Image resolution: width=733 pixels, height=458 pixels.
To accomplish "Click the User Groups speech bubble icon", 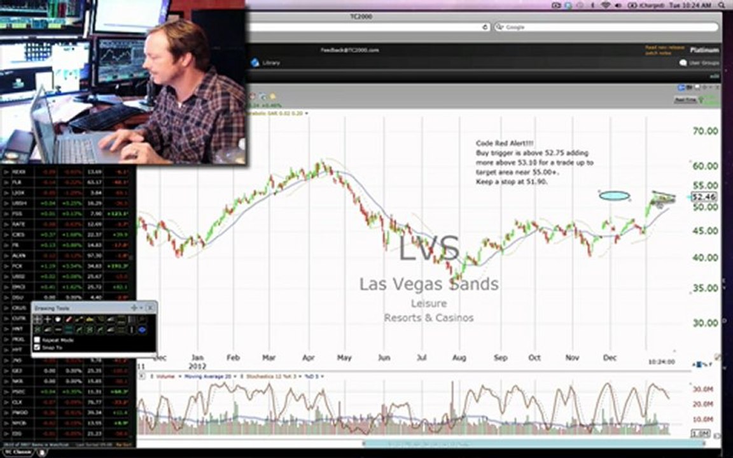I will [x=683, y=63].
